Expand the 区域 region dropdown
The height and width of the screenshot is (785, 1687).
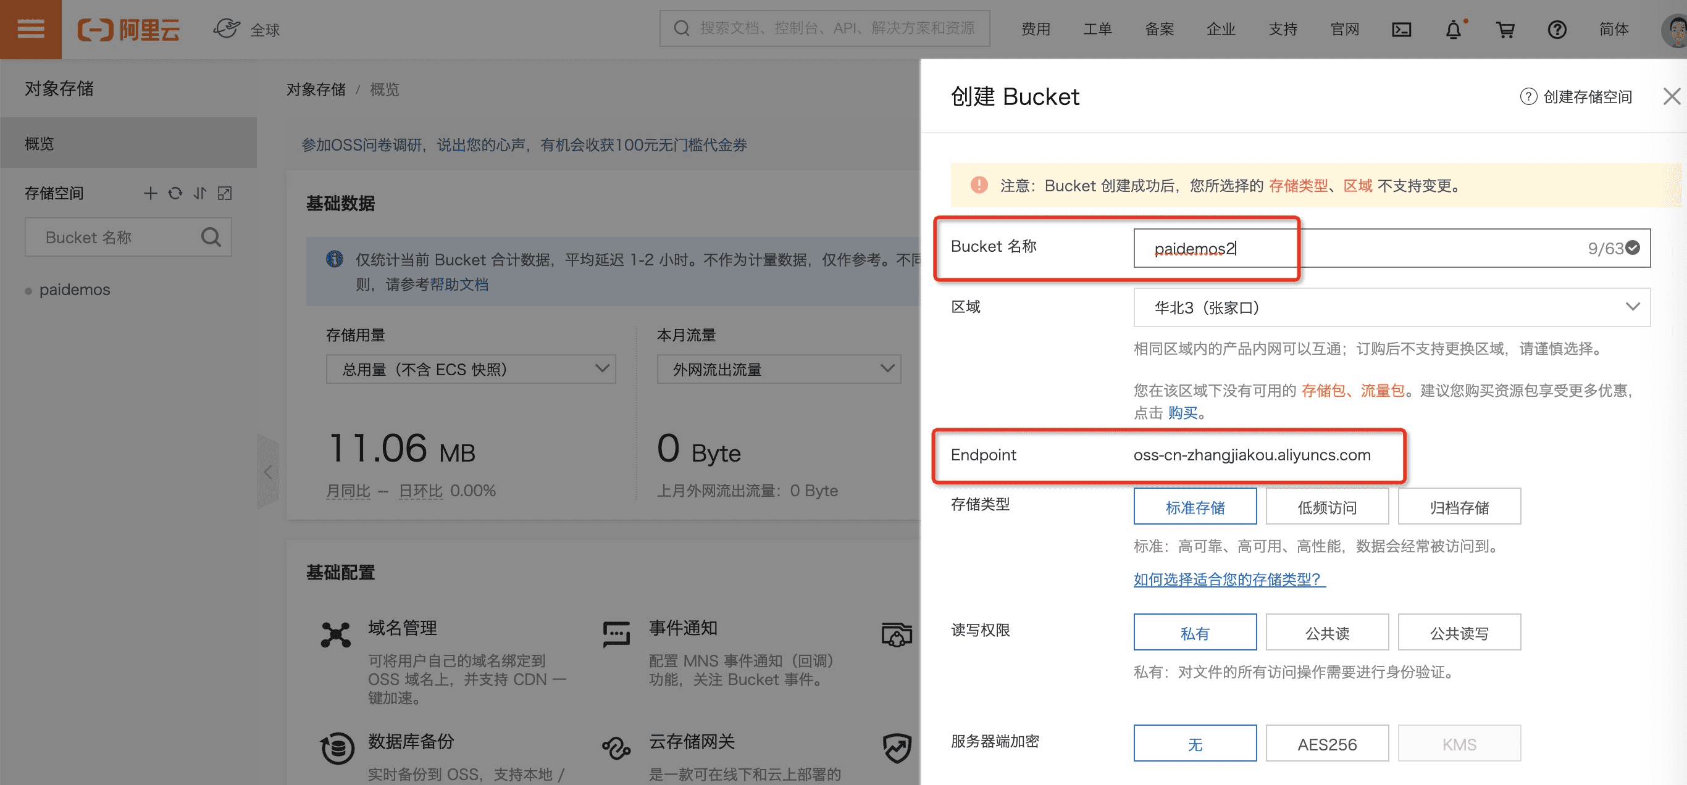1391,307
